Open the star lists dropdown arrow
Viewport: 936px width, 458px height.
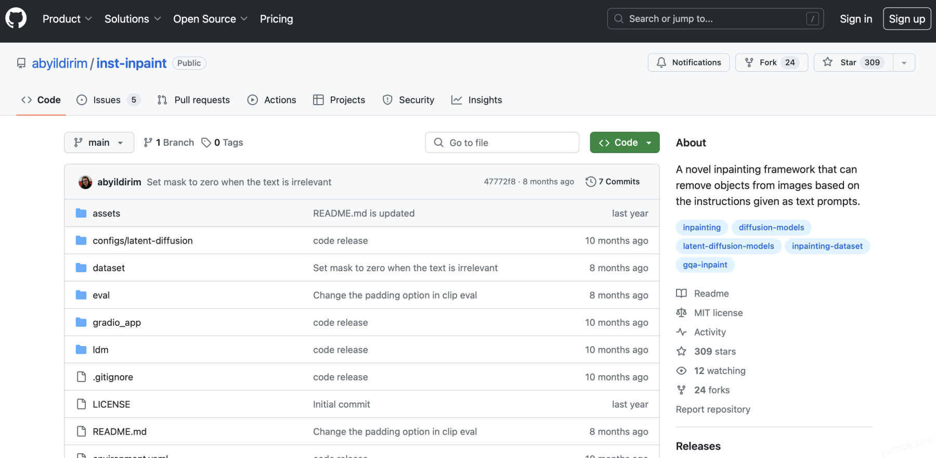pyautogui.click(x=904, y=62)
